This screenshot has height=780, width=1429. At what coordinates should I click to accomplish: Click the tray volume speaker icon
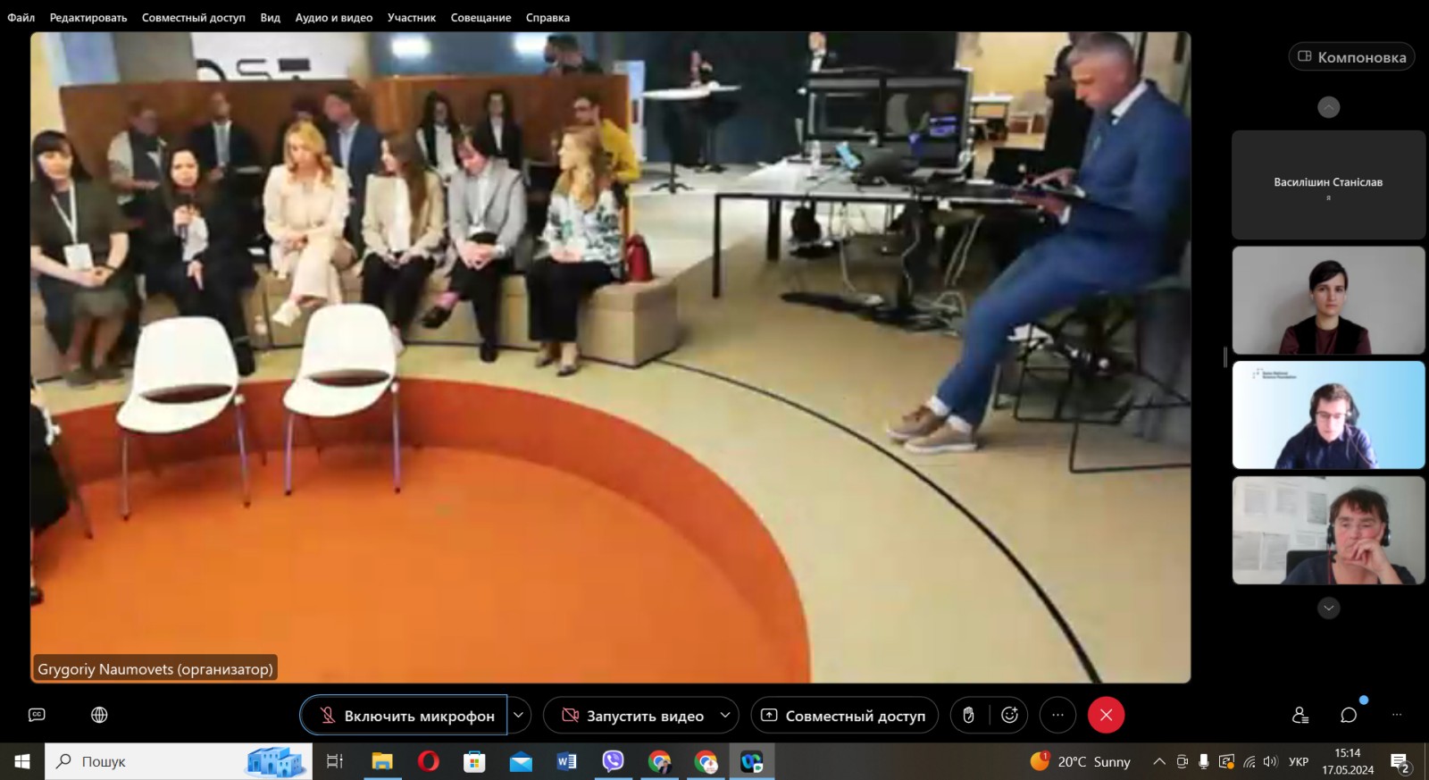1270,761
